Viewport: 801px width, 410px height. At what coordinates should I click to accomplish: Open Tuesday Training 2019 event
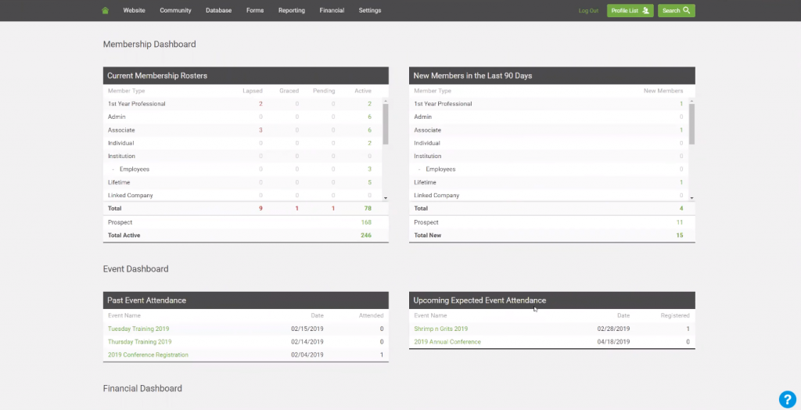(138, 329)
